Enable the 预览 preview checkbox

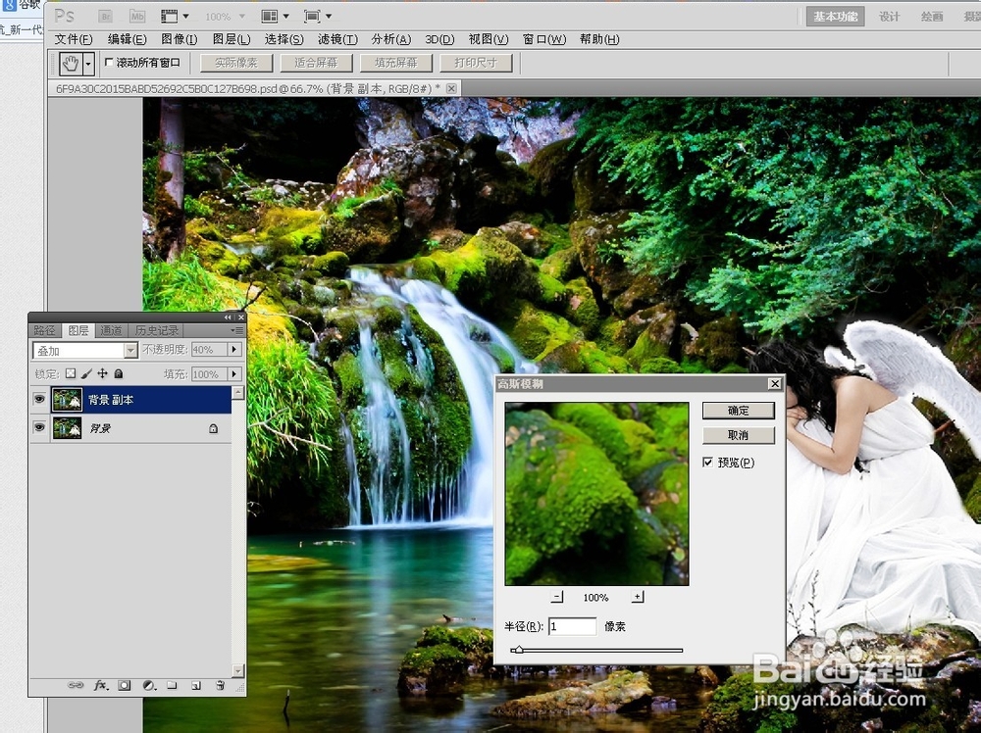click(708, 463)
